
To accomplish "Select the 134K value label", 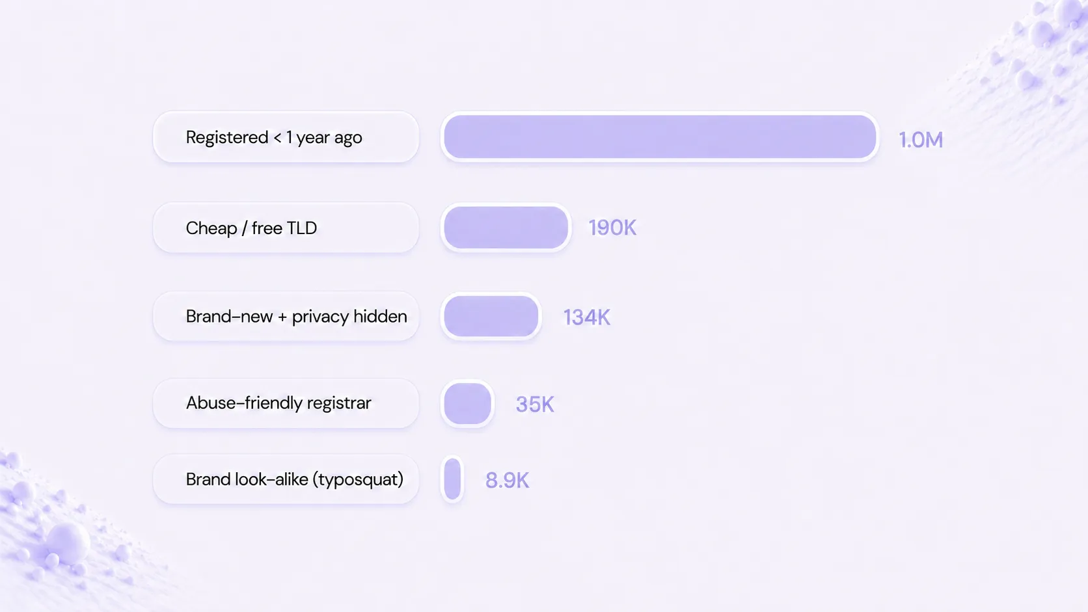I will 586,317.
